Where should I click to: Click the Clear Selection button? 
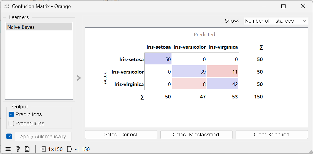(x=271, y=135)
